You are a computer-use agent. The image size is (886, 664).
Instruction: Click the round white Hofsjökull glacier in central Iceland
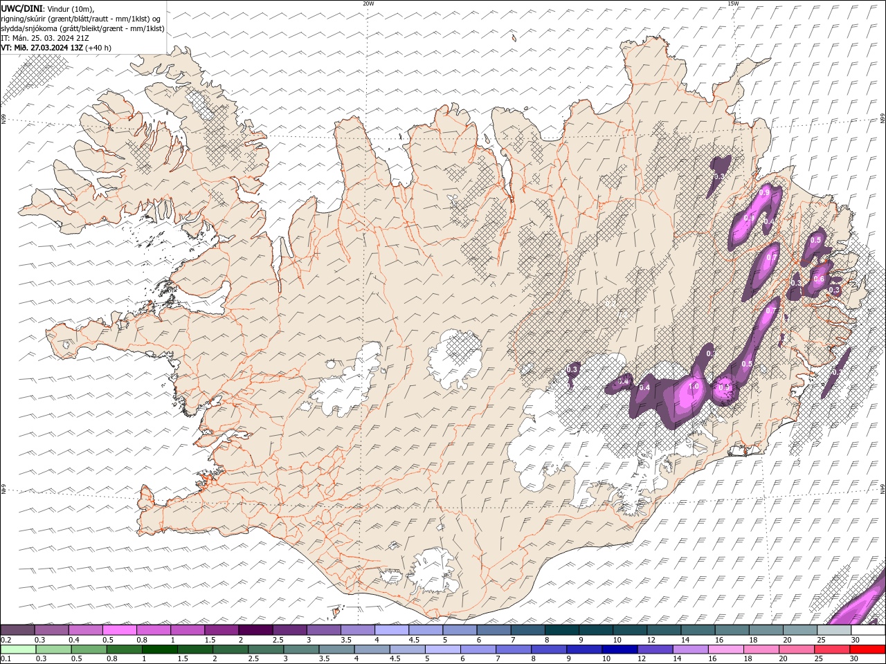[x=455, y=360]
